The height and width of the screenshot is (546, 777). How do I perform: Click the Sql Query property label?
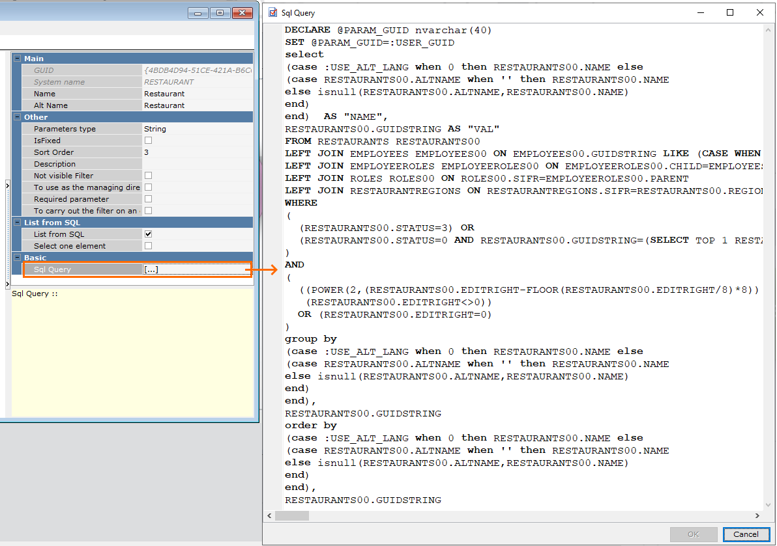(x=81, y=269)
